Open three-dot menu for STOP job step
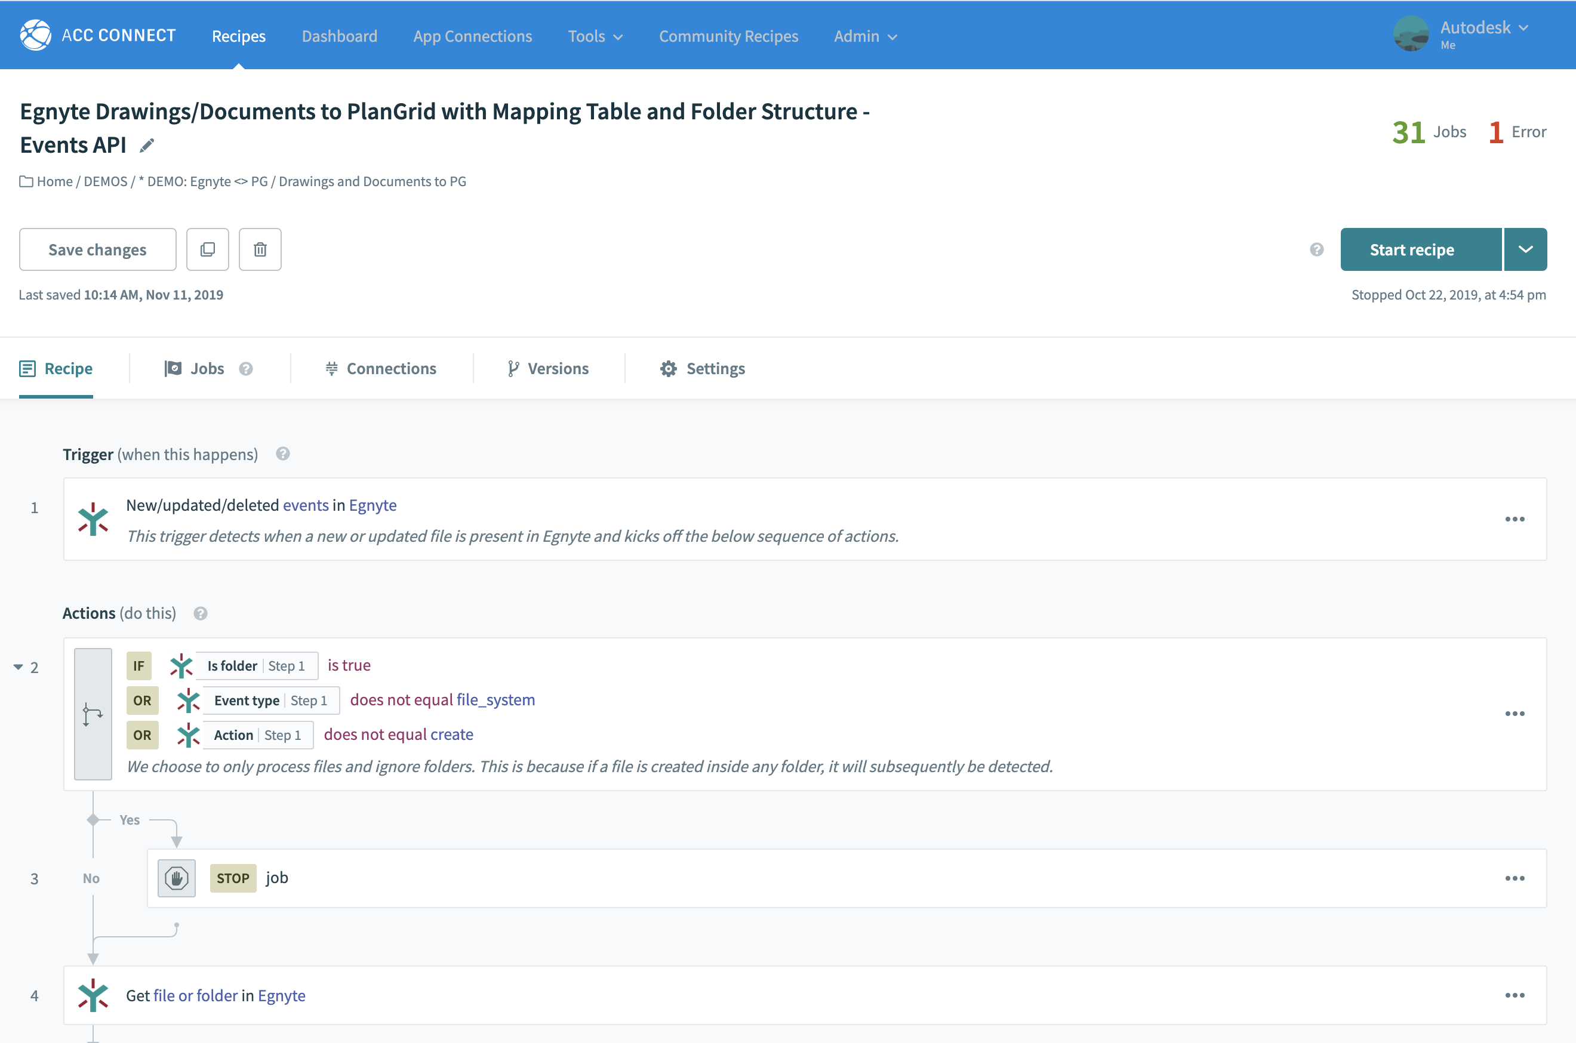 click(1515, 878)
